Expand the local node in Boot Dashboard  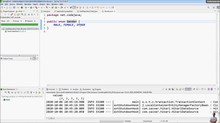pos(2,100)
